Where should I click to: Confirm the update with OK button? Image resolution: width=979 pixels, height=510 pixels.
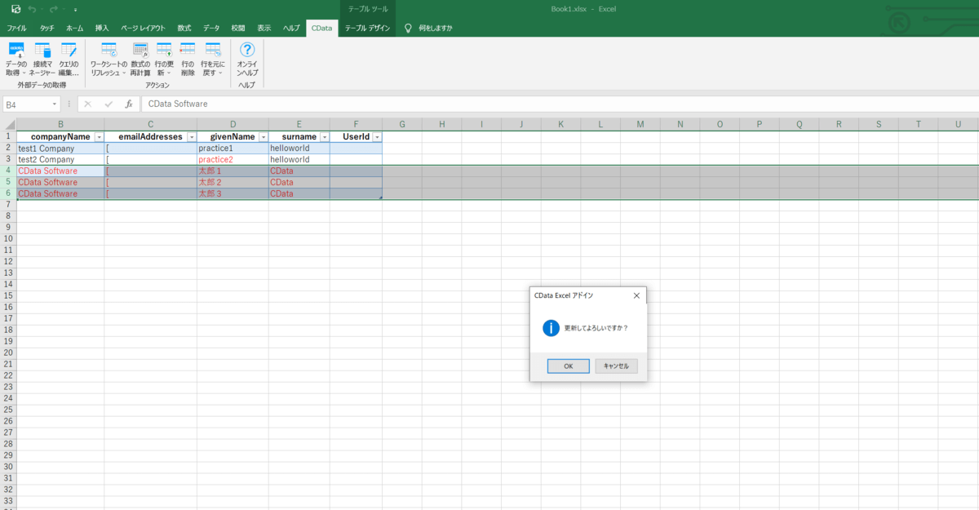pos(568,366)
